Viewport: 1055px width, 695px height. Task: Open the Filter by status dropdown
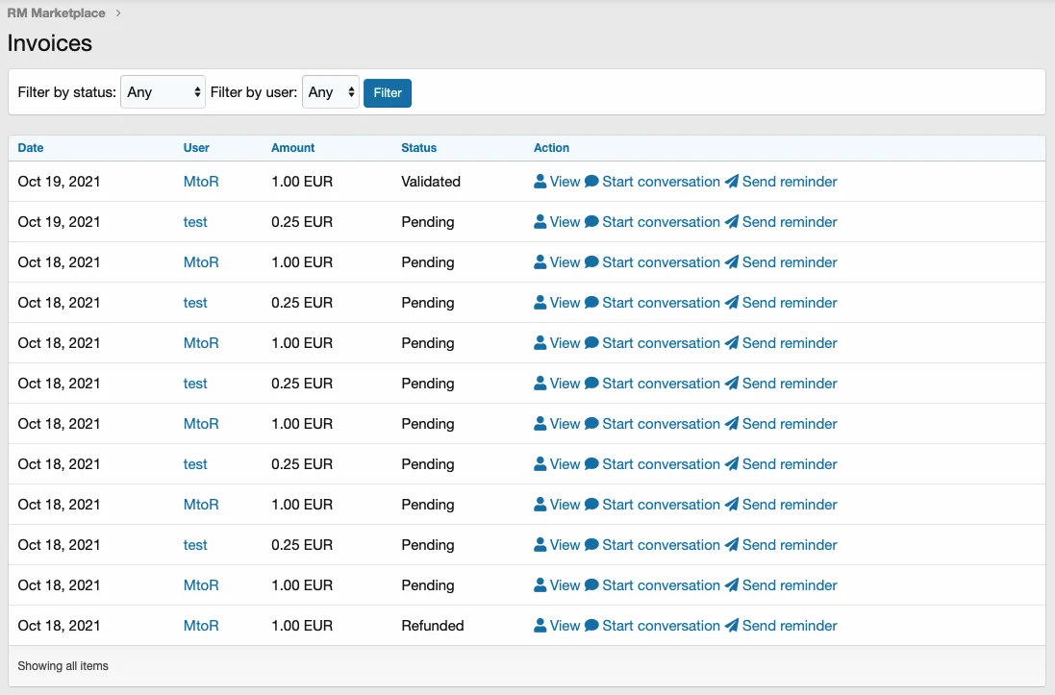(x=163, y=92)
